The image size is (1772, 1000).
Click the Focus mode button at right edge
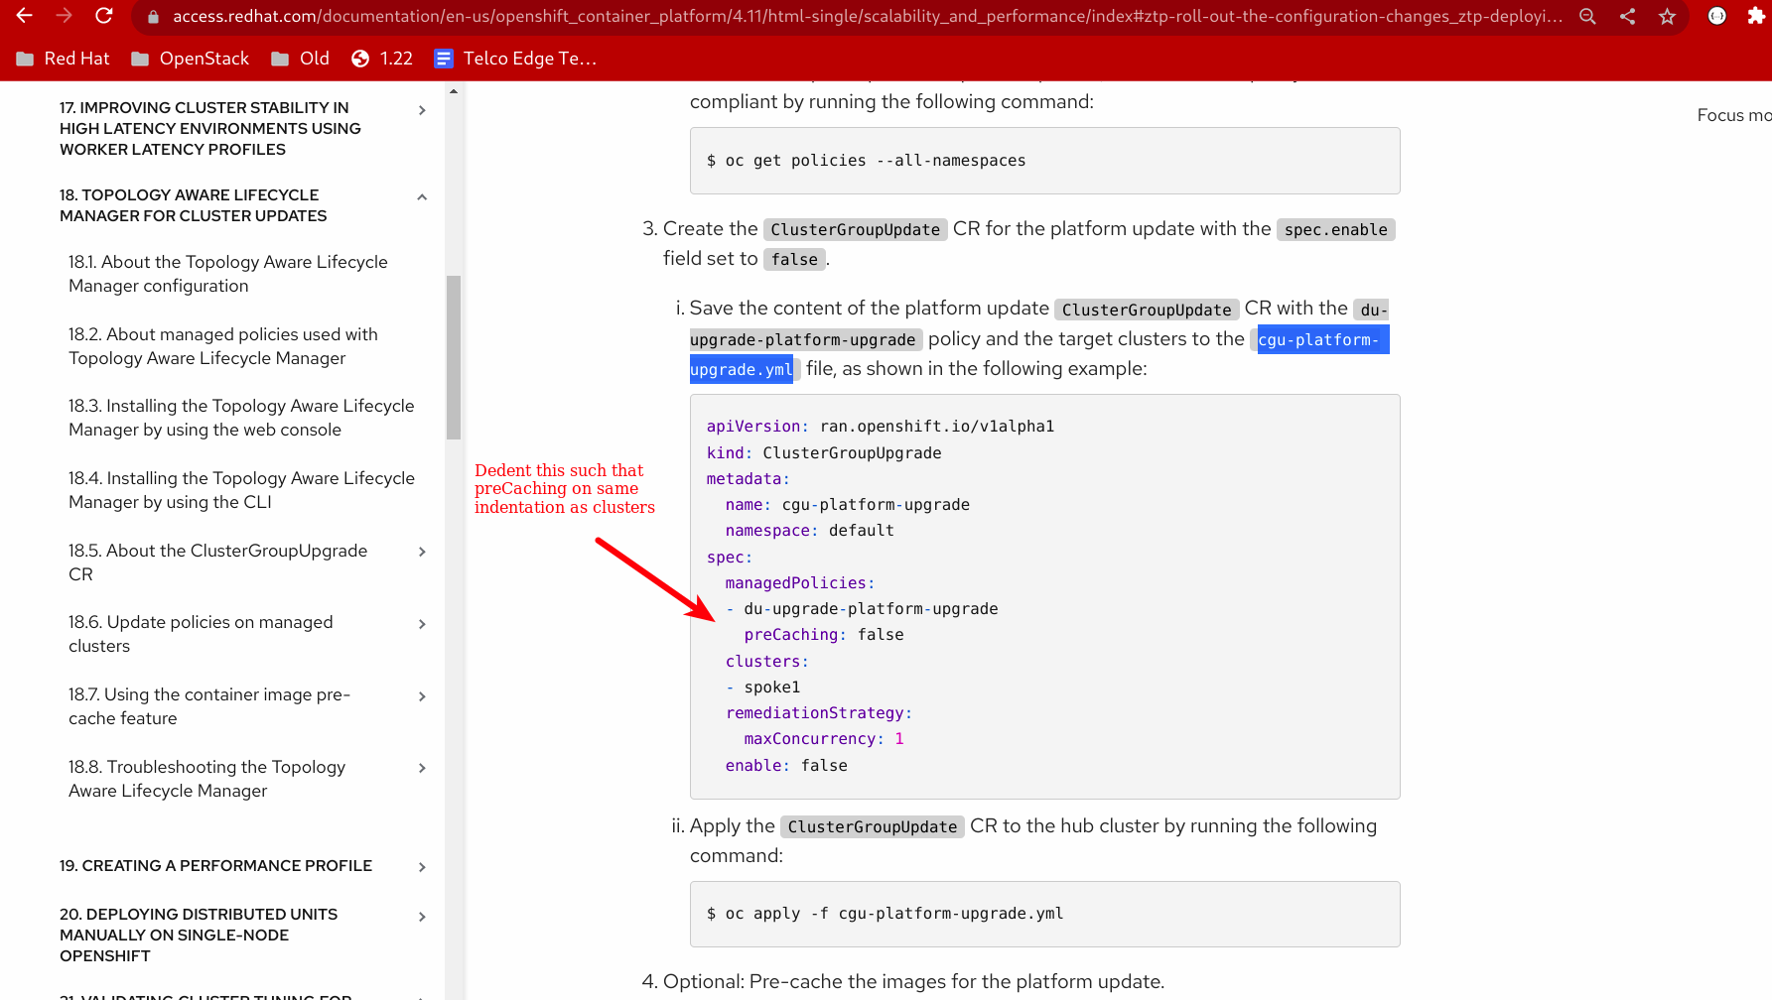point(1734,115)
